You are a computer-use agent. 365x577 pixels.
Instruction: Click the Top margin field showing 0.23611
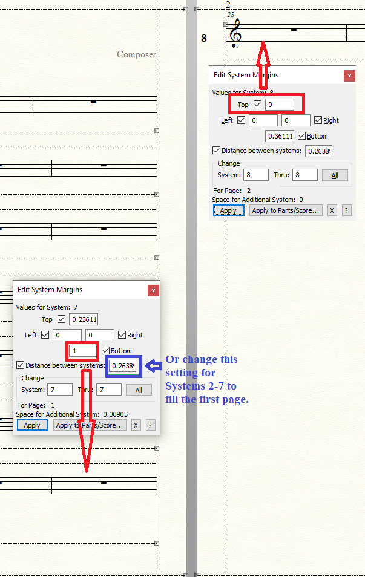pos(84,319)
